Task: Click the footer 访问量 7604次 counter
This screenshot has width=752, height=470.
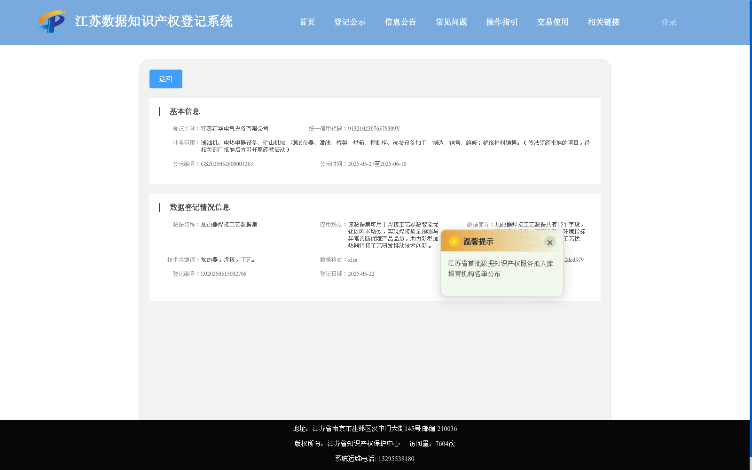Action: [x=432, y=444]
